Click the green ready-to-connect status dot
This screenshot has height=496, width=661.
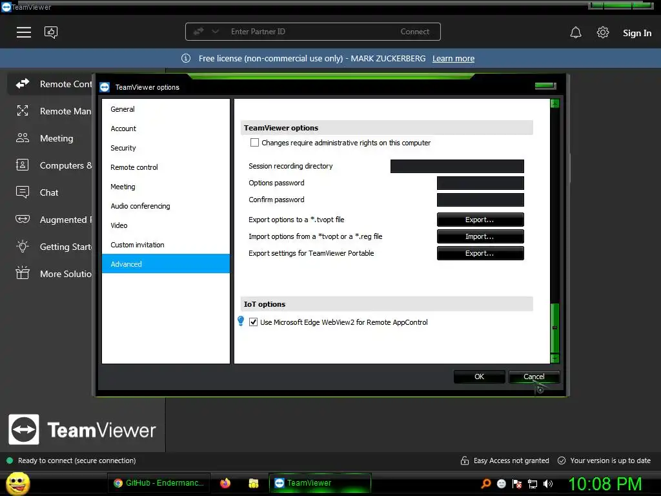click(x=10, y=460)
